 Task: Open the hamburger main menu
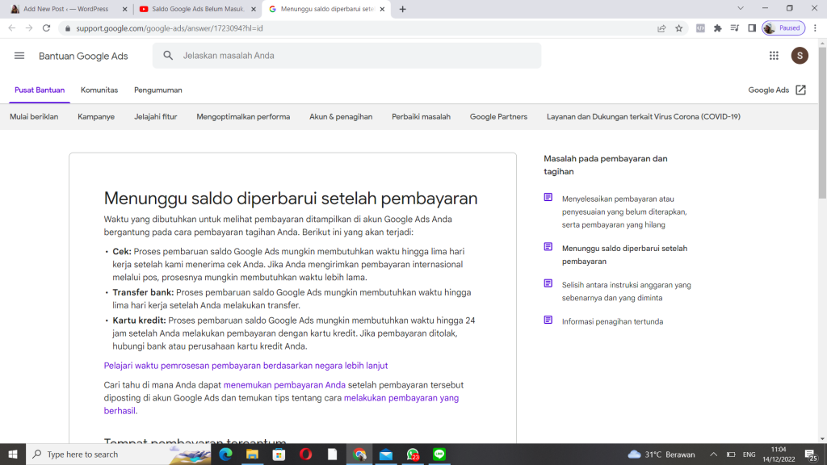pos(19,56)
